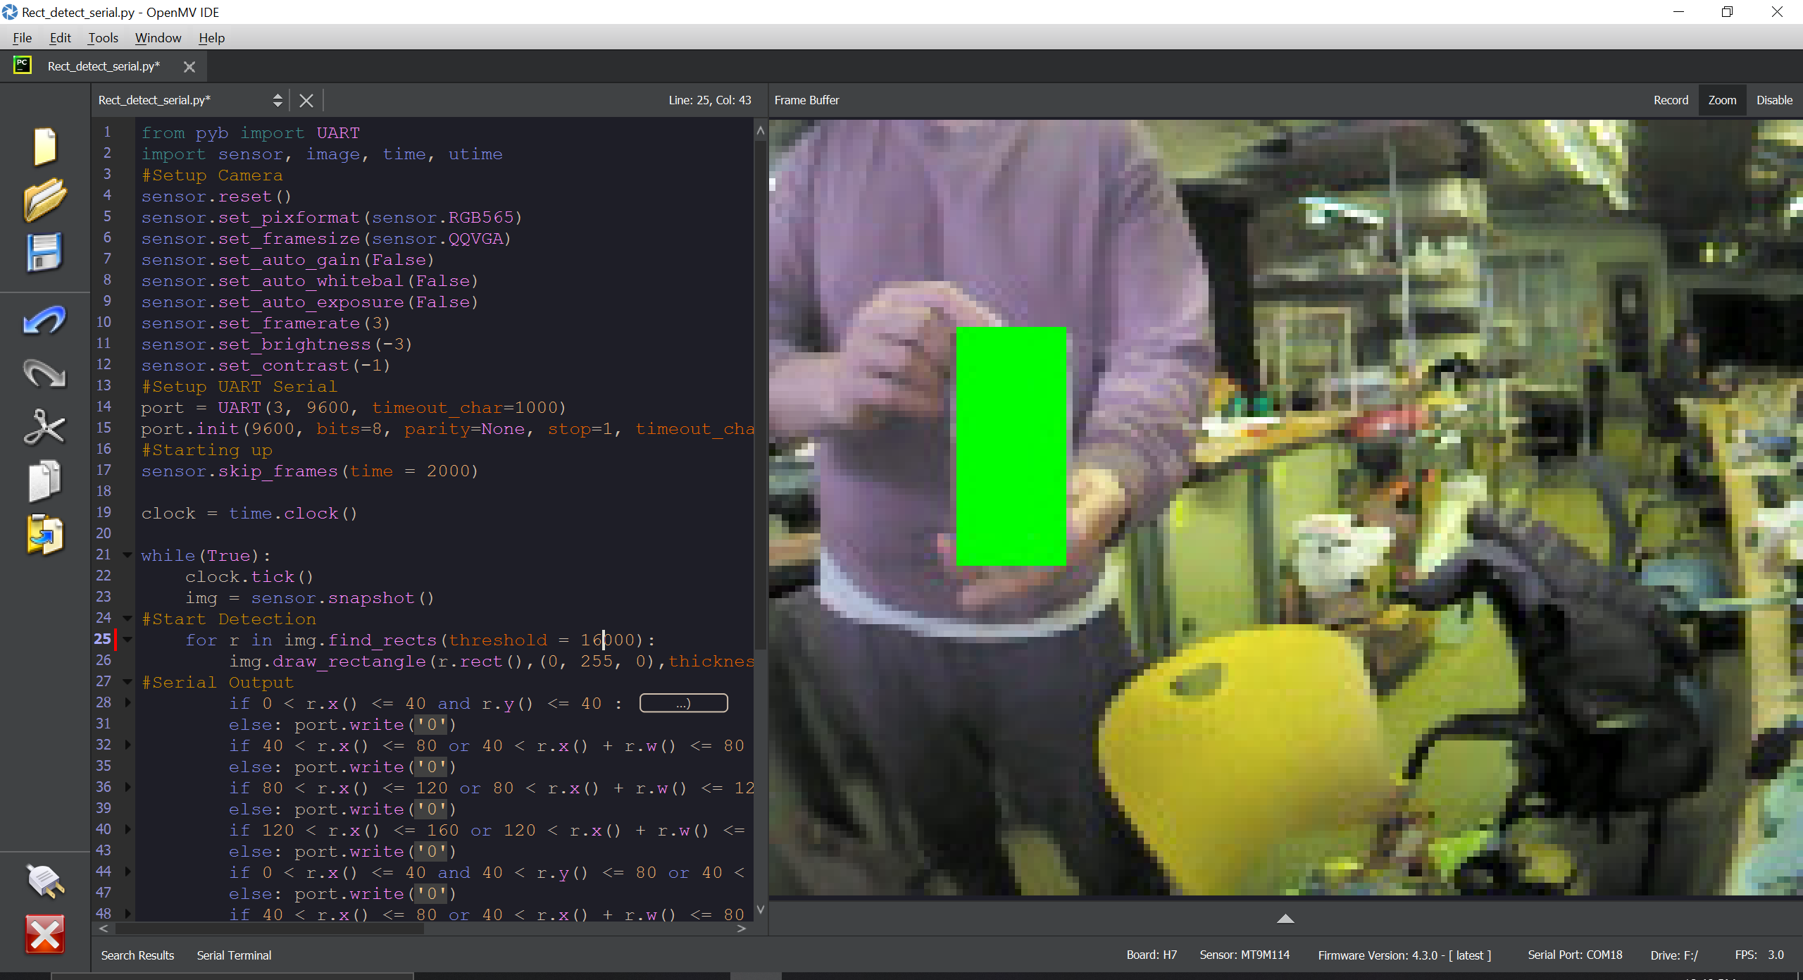Collapse the while(True) block on line 21

127,555
